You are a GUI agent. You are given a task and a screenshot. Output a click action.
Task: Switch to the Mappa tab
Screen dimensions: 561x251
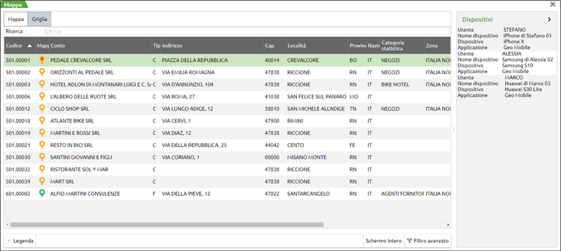pyautogui.click(x=16, y=19)
